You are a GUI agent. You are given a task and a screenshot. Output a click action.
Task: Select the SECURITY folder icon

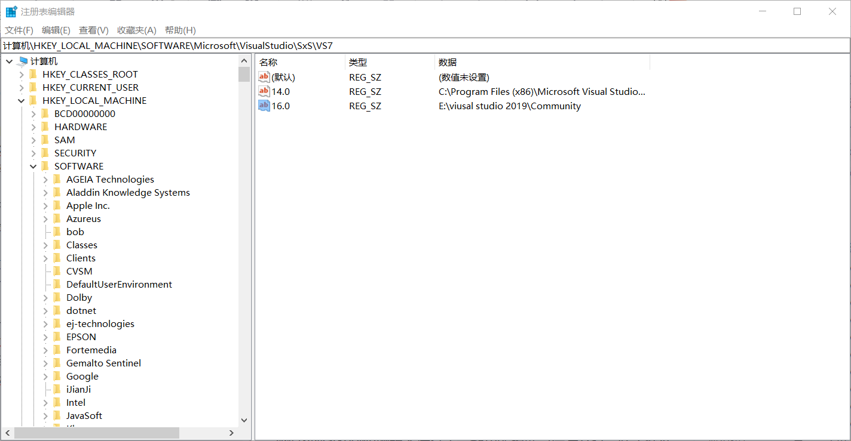tap(45, 153)
